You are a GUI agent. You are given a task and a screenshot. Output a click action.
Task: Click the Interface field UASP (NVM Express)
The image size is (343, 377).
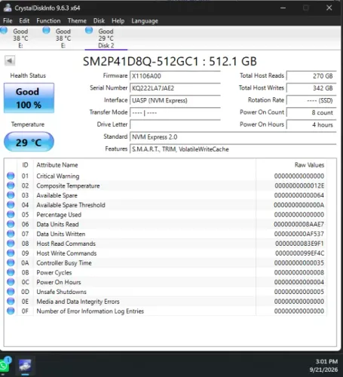pos(175,100)
